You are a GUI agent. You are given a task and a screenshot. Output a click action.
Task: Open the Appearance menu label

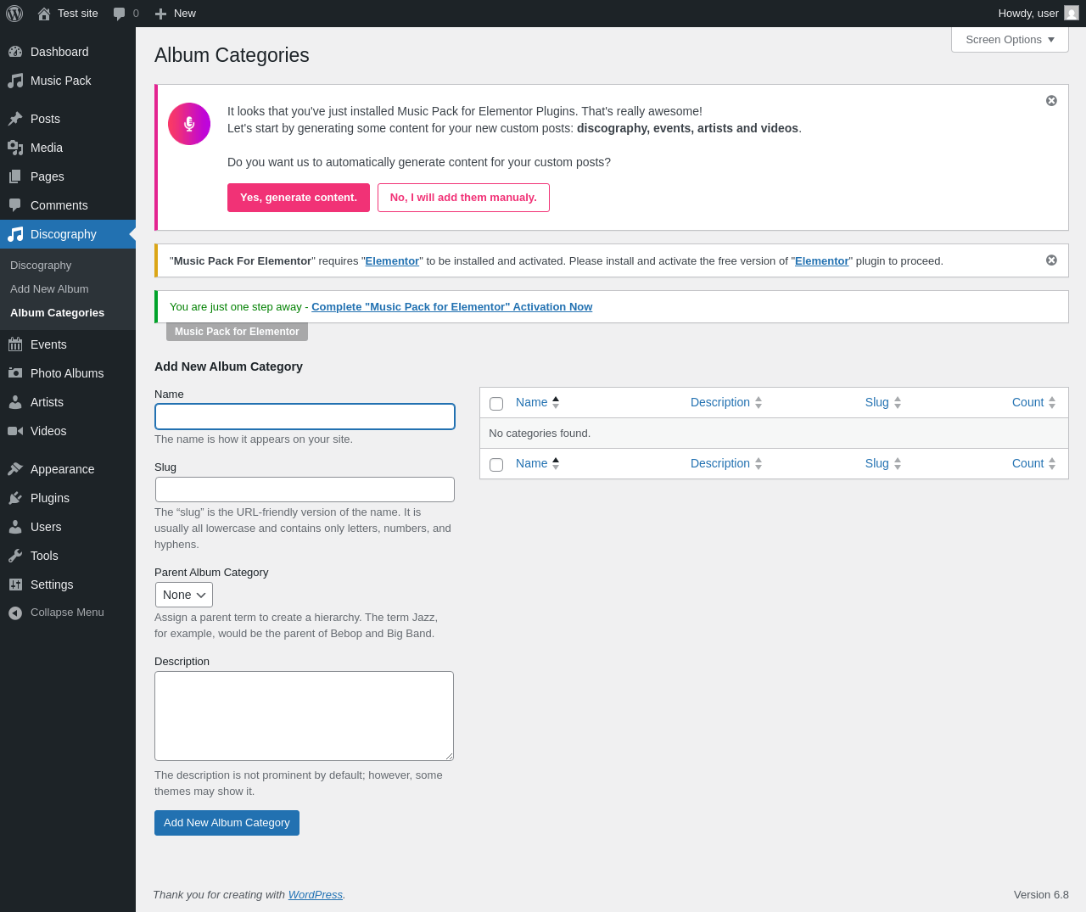62,469
